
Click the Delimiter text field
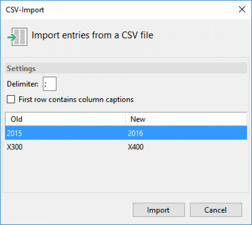pos(49,84)
